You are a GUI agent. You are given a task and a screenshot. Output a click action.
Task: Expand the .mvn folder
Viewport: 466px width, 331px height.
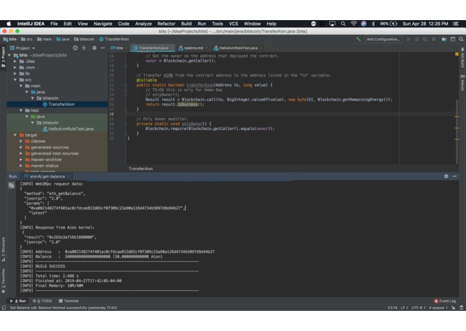pyautogui.click(x=15, y=68)
